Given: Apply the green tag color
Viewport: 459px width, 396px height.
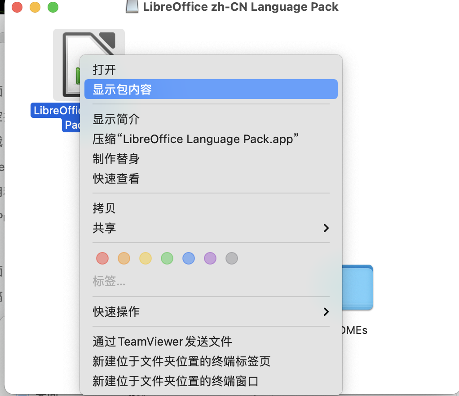Looking at the screenshot, I should (x=167, y=258).
